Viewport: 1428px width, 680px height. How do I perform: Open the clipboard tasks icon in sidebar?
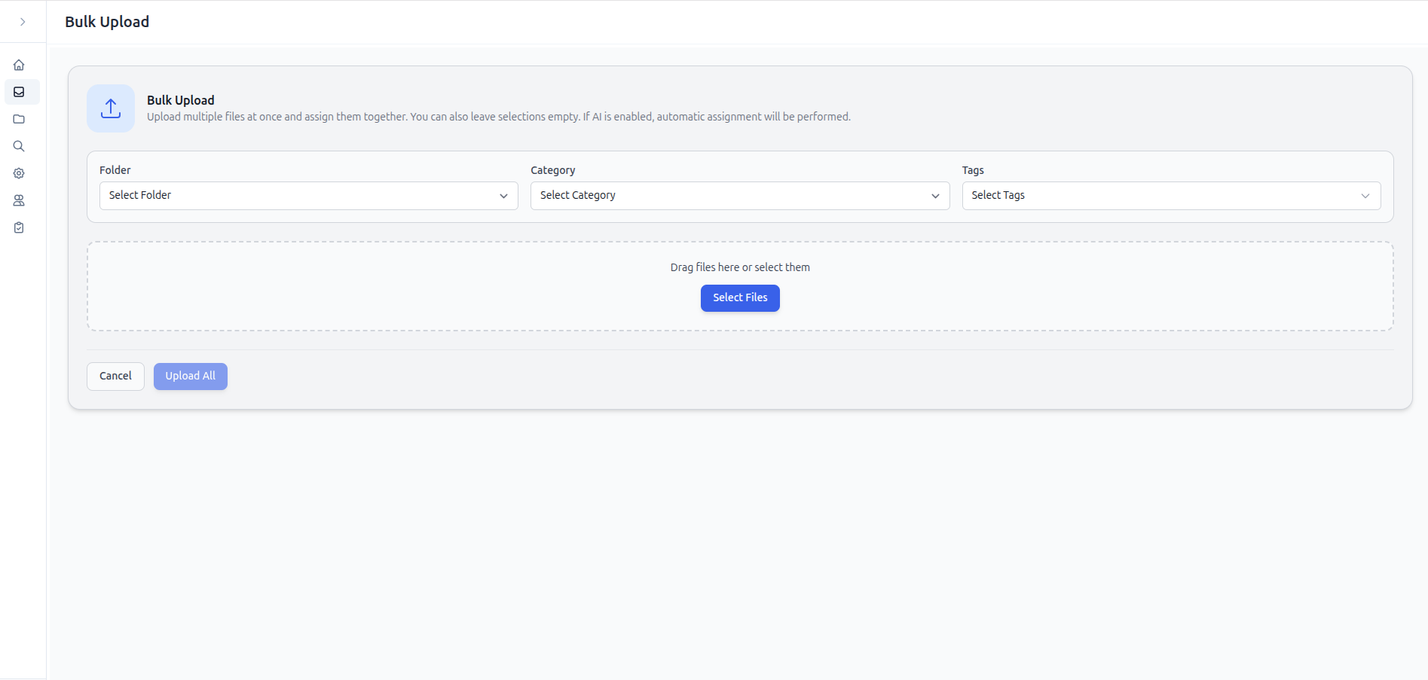tap(19, 227)
